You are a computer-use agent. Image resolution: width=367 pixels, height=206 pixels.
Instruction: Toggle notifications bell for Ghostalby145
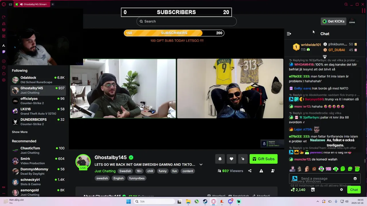pos(220,159)
